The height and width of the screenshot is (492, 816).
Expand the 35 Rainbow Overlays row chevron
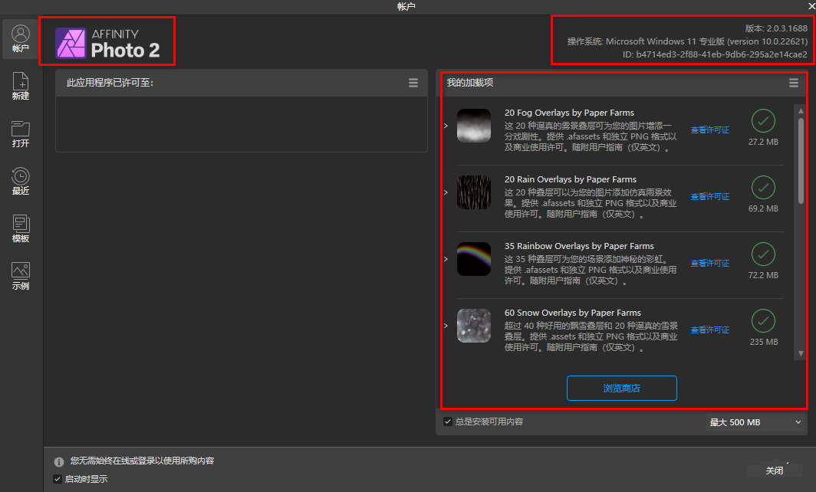tap(446, 259)
